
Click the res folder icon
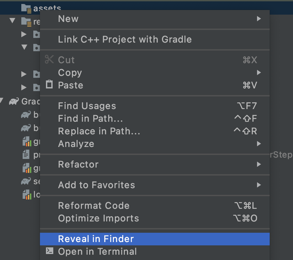pos(26,22)
